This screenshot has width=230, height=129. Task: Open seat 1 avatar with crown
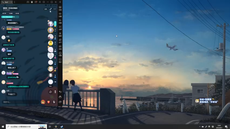[x=51, y=24]
